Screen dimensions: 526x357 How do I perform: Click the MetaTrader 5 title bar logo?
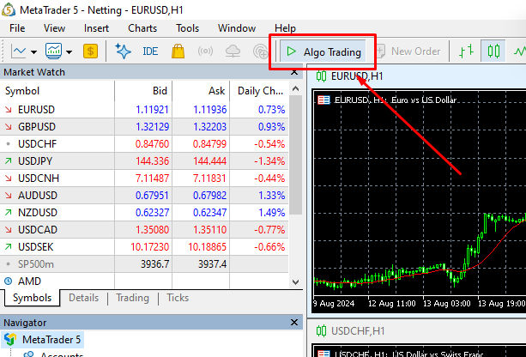tap(9, 9)
